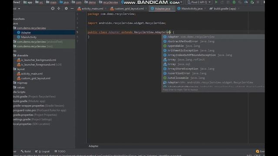Click the src breadcrumb in navigation bar

(39, 2)
